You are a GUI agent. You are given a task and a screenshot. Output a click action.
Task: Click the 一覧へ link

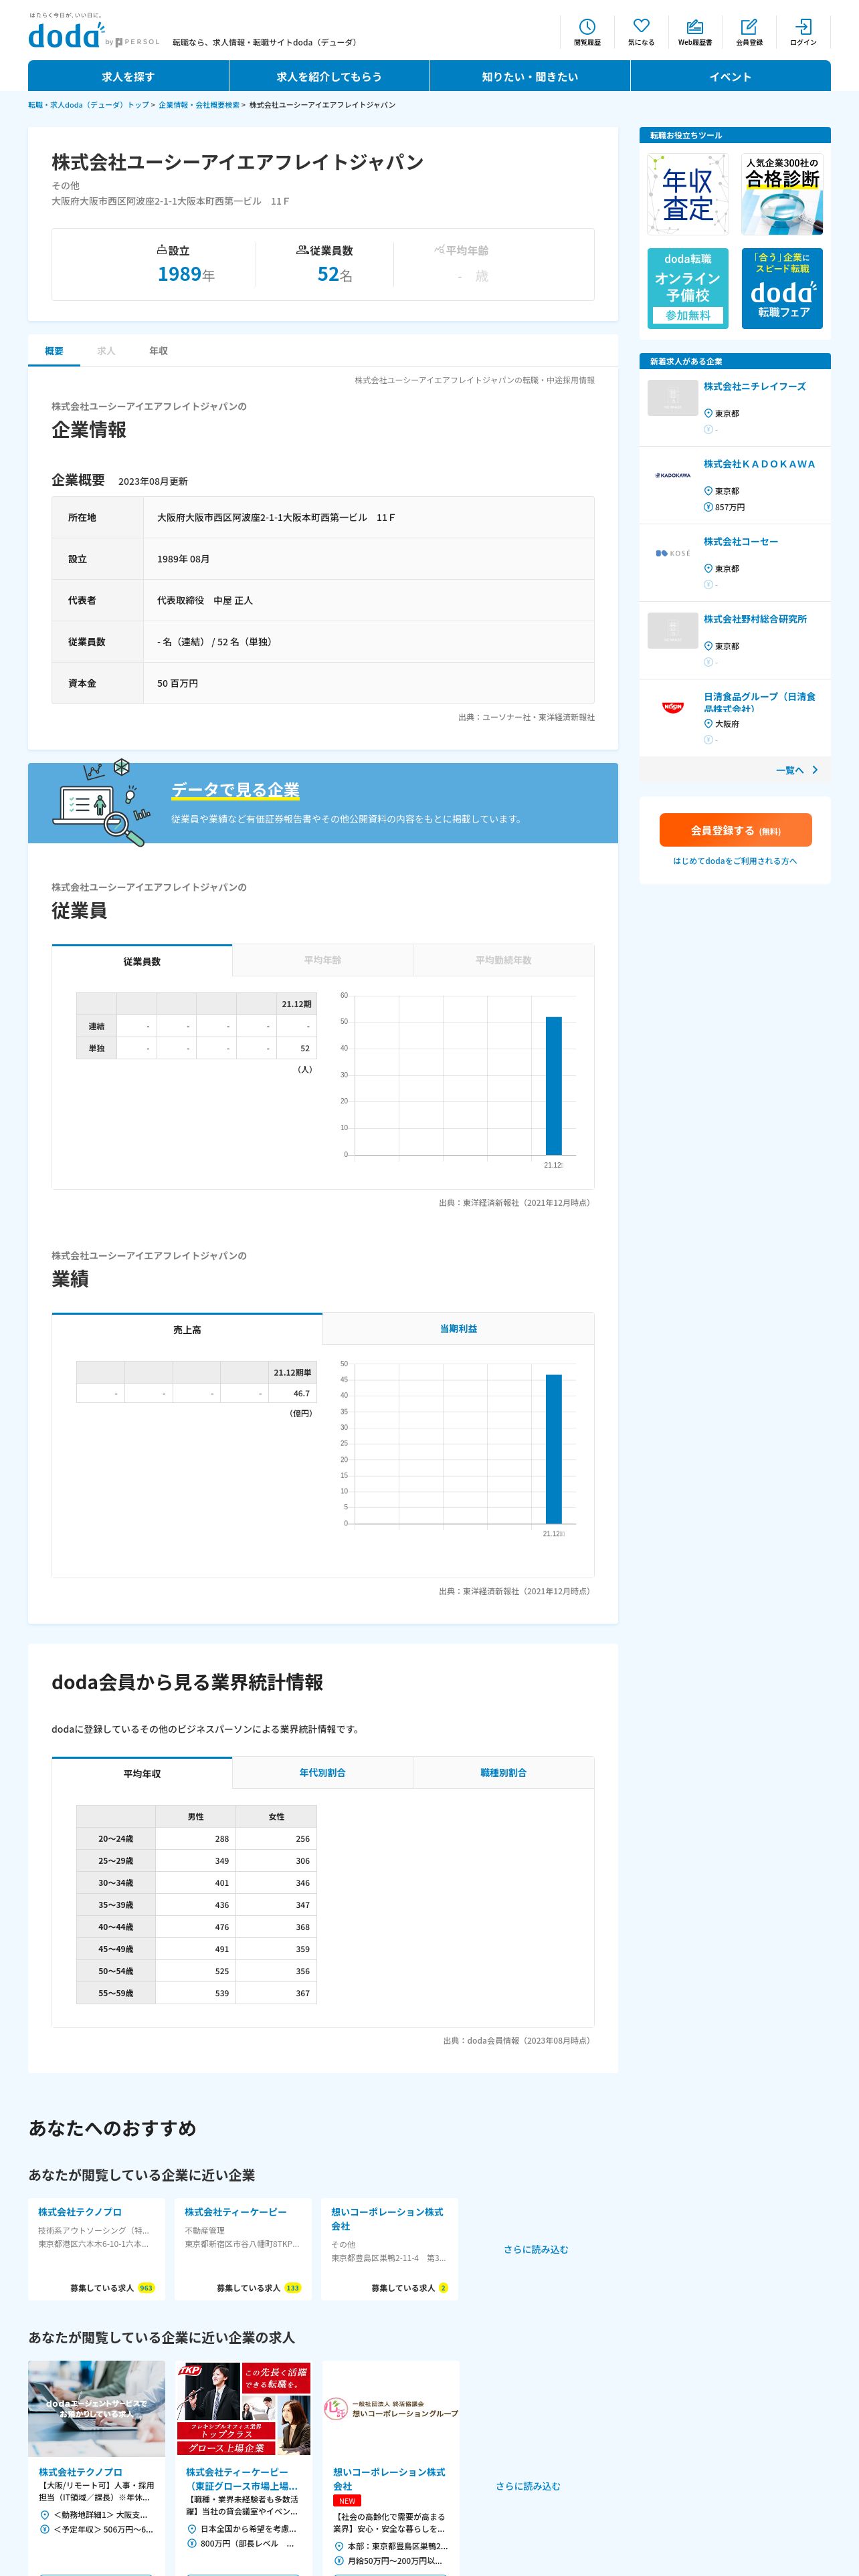tap(789, 770)
